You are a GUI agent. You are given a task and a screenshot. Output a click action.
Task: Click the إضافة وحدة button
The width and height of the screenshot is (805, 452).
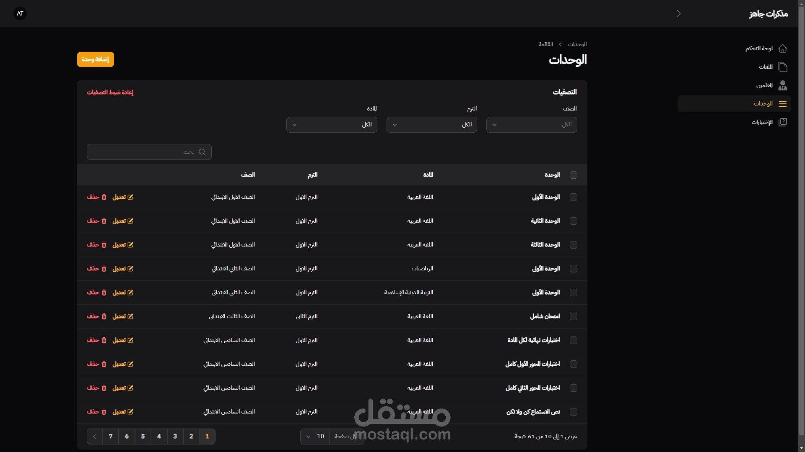[96, 59]
